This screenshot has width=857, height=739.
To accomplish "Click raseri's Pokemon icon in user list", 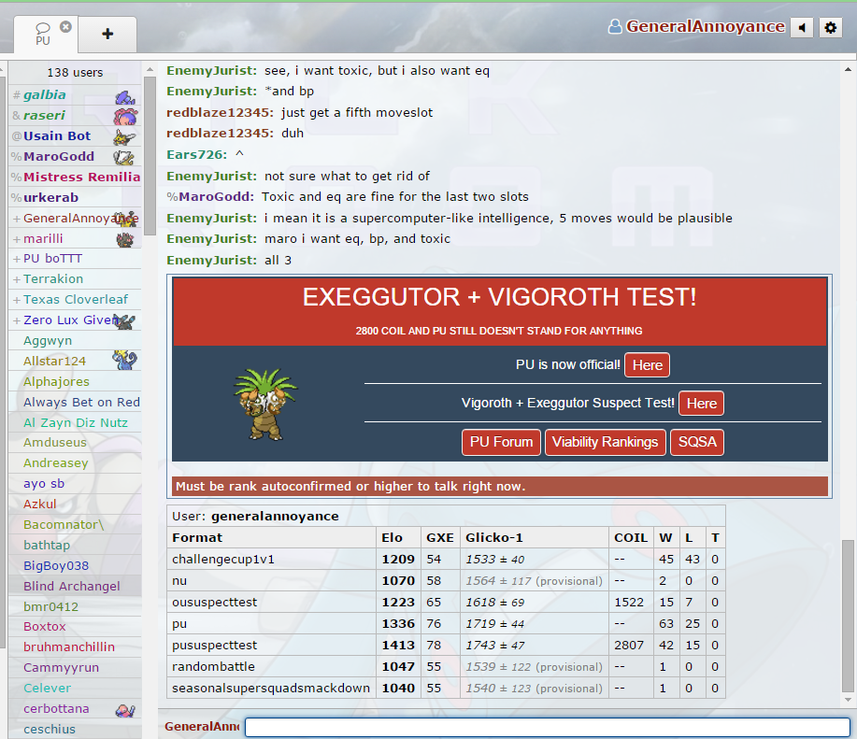I will pos(125,117).
